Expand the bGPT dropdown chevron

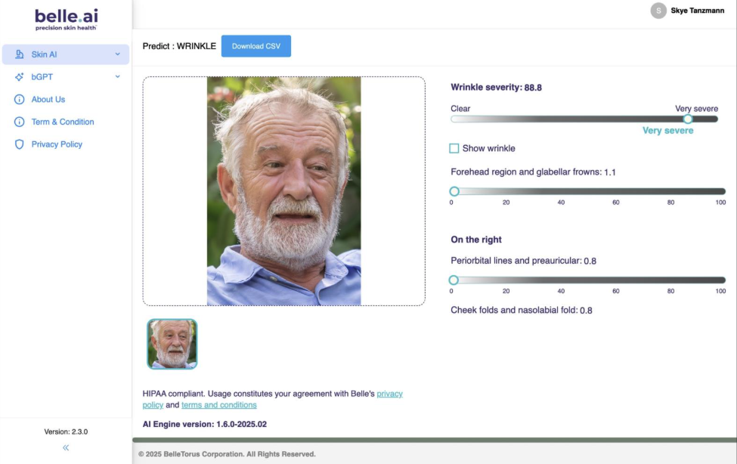tap(117, 77)
